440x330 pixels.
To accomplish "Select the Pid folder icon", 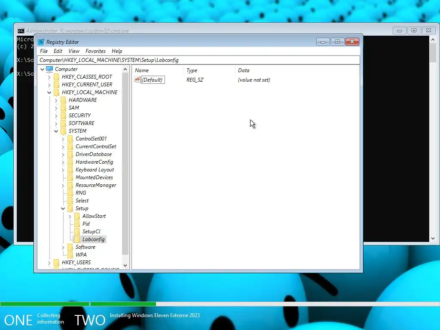I will point(77,224).
